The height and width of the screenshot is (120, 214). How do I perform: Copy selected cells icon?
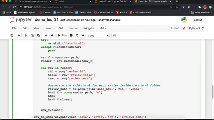pyautogui.click(x=32, y=35)
